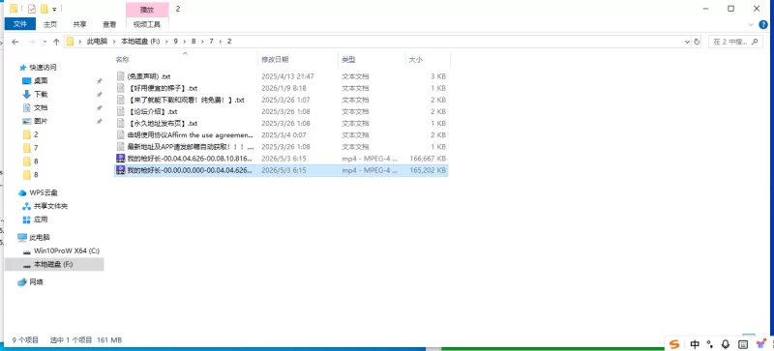Refresh the current folder view

697,42
